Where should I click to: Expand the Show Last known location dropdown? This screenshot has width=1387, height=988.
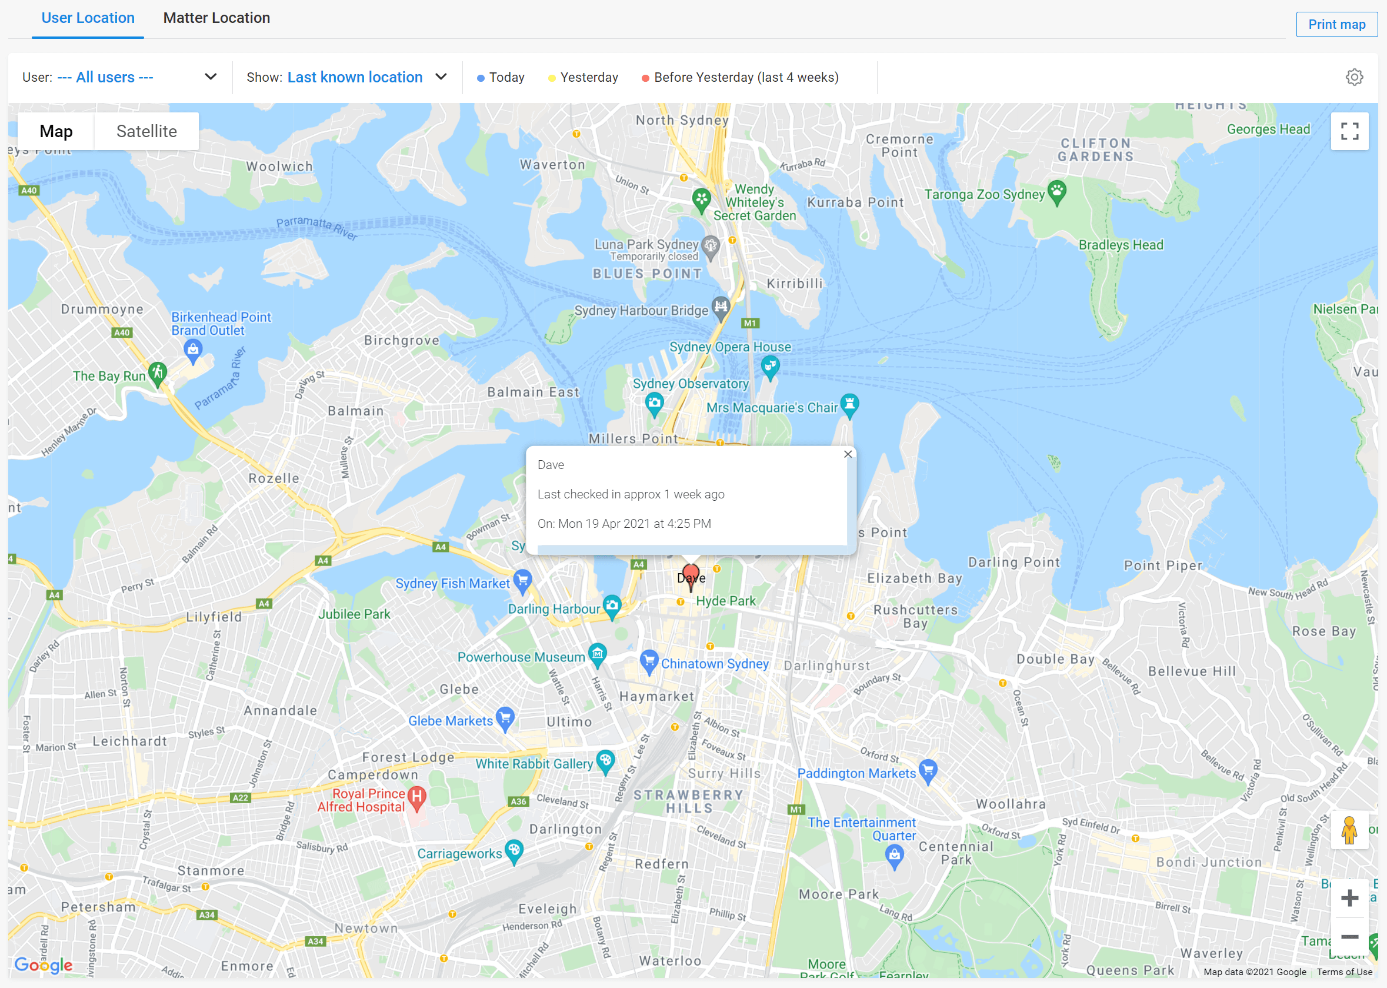pos(347,77)
